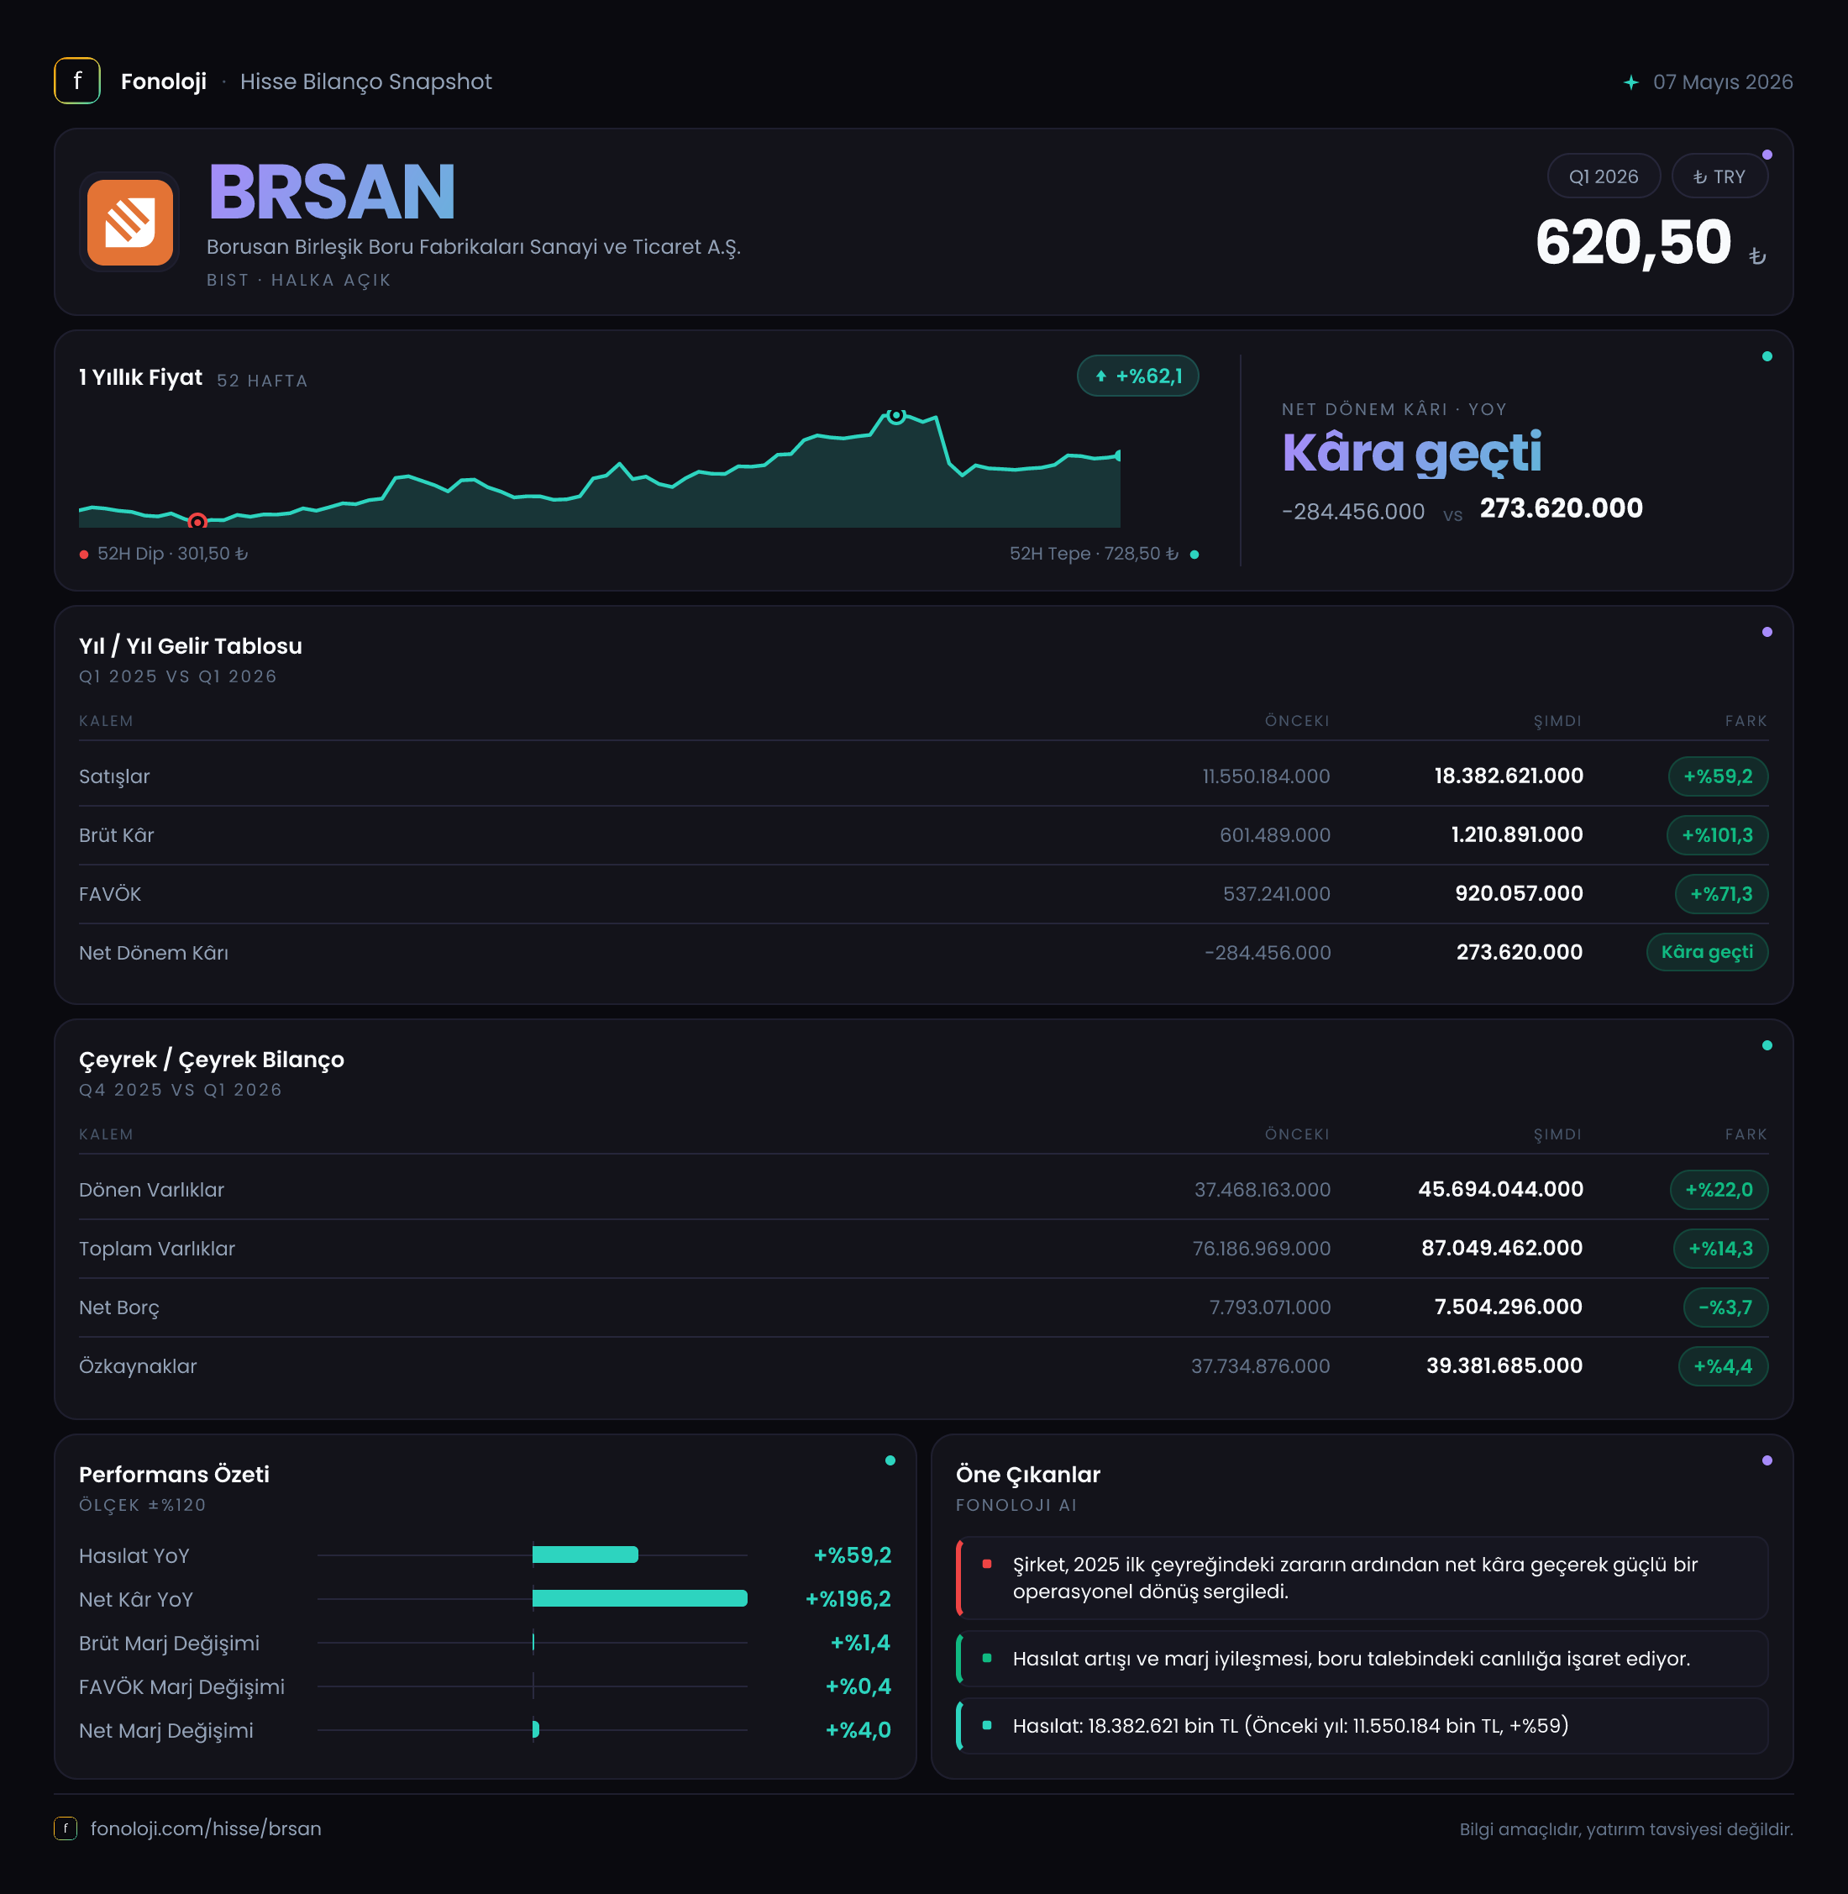Screen dimensions: 1848x1894
Task: Click the Net Borç previous value 7.793.071.000
Action: pos(1269,1307)
